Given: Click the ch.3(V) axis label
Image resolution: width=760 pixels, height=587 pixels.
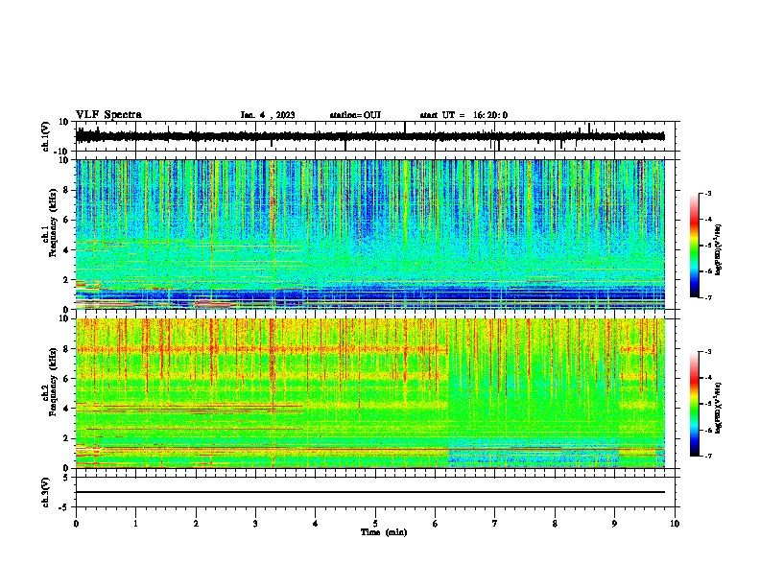Looking at the screenshot, I should coord(46,492).
